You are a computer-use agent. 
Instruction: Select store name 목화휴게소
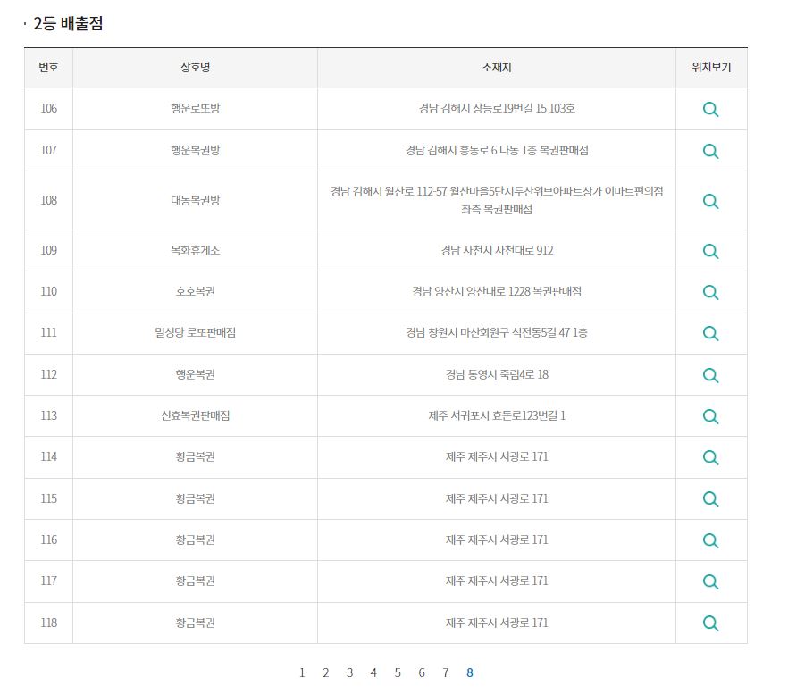pyautogui.click(x=195, y=250)
